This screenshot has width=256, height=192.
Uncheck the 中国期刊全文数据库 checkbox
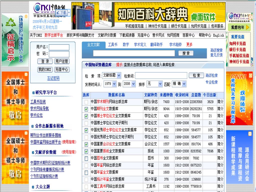[86, 109]
